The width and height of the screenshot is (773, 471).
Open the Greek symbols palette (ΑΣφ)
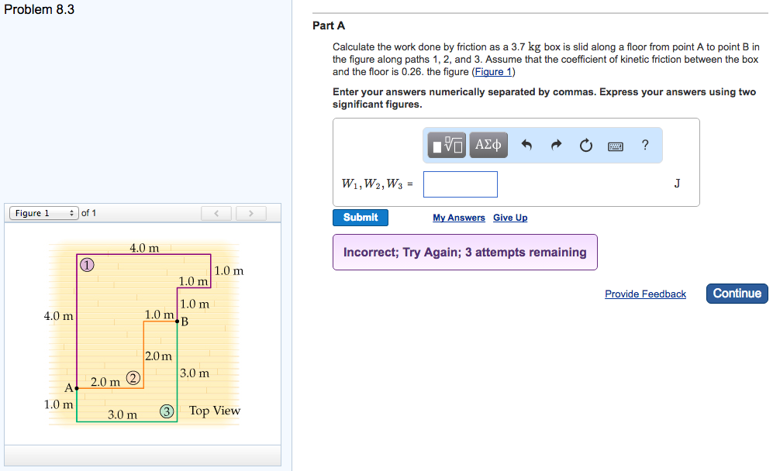(488, 144)
